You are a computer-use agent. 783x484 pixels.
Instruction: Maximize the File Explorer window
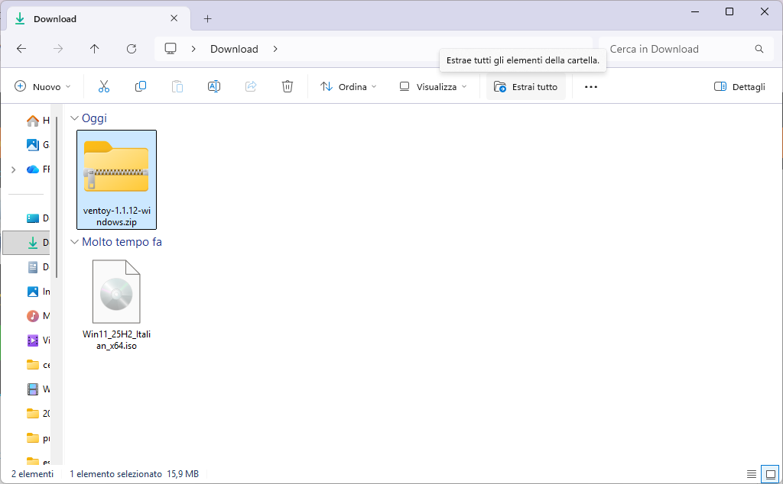pyautogui.click(x=729, y=11)
